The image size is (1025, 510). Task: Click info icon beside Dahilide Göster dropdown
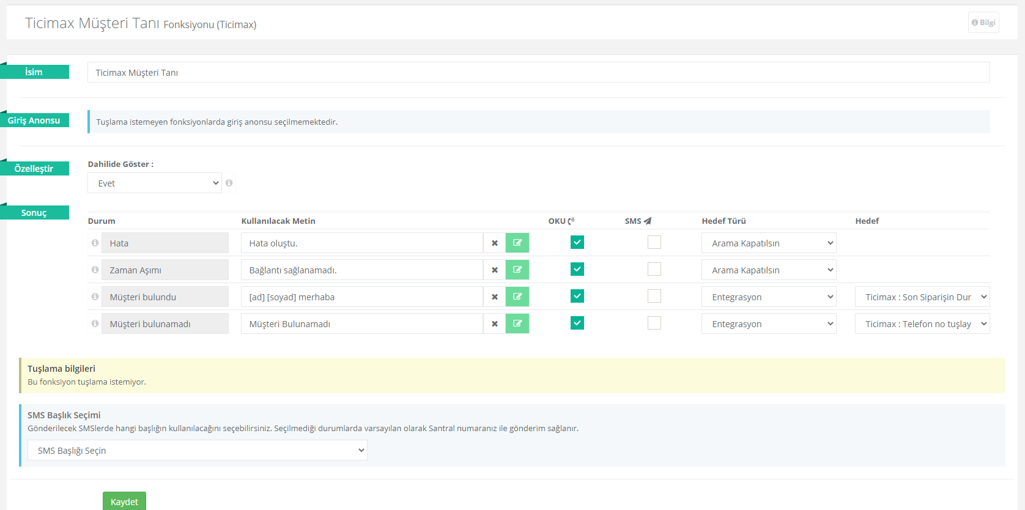(229, 183)
